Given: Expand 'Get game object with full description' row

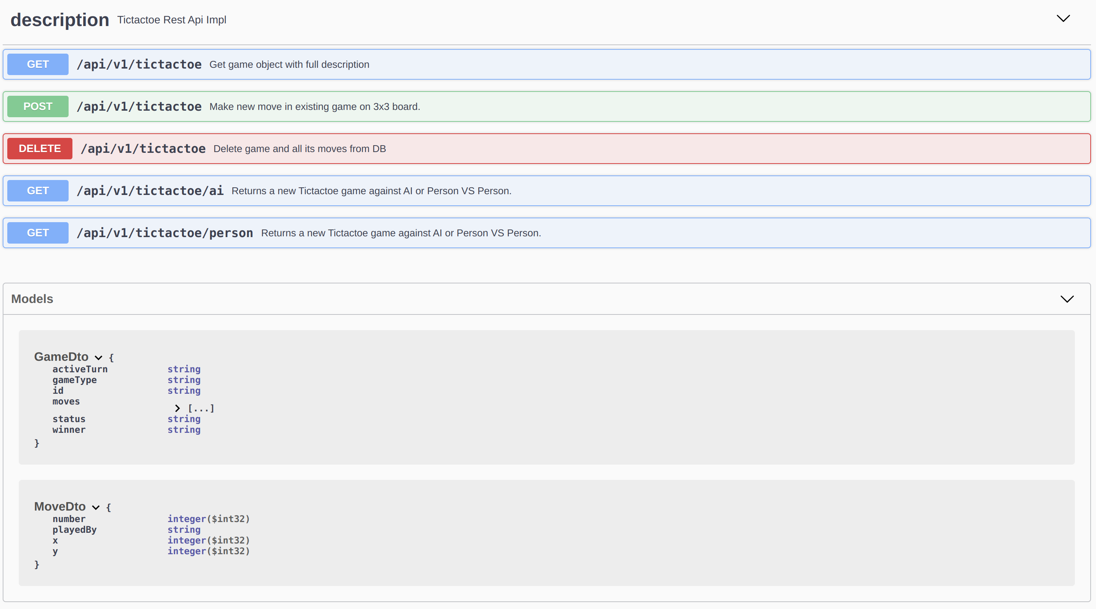Looking at the screenshot, I should click(x=289, y=64).
